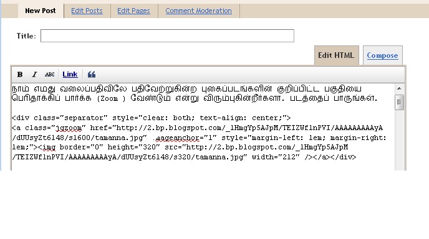This screenshot has height=239, width=429.
Task: Open the Edit Posts tab
Action: 87,11
